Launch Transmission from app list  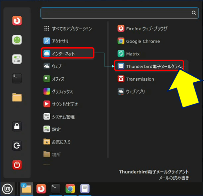[152, 79]
